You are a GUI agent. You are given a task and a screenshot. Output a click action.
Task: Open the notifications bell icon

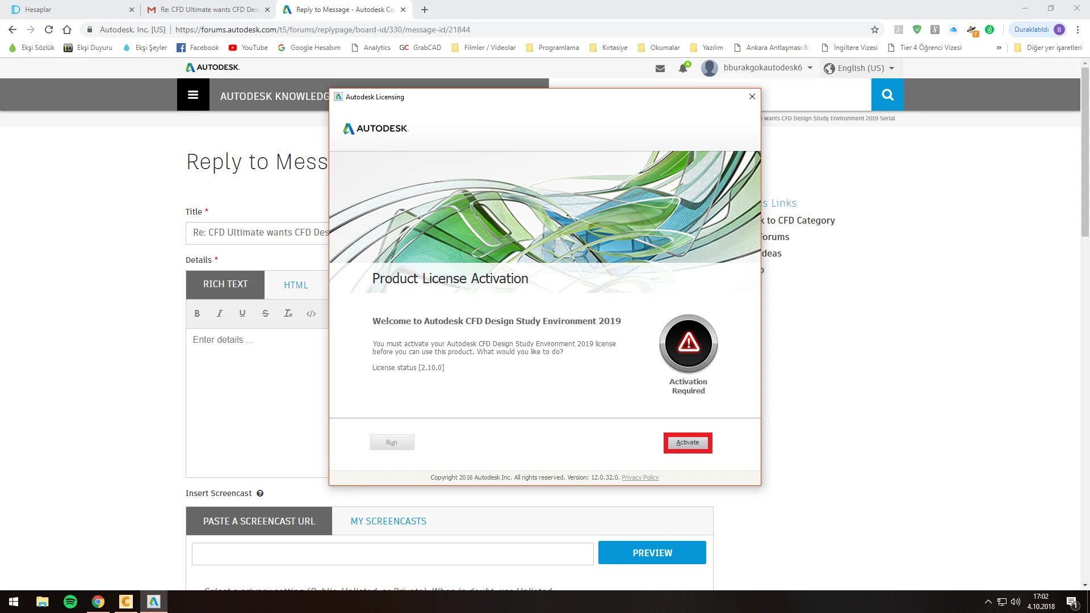pyautogui.click(x=683, y=68)
